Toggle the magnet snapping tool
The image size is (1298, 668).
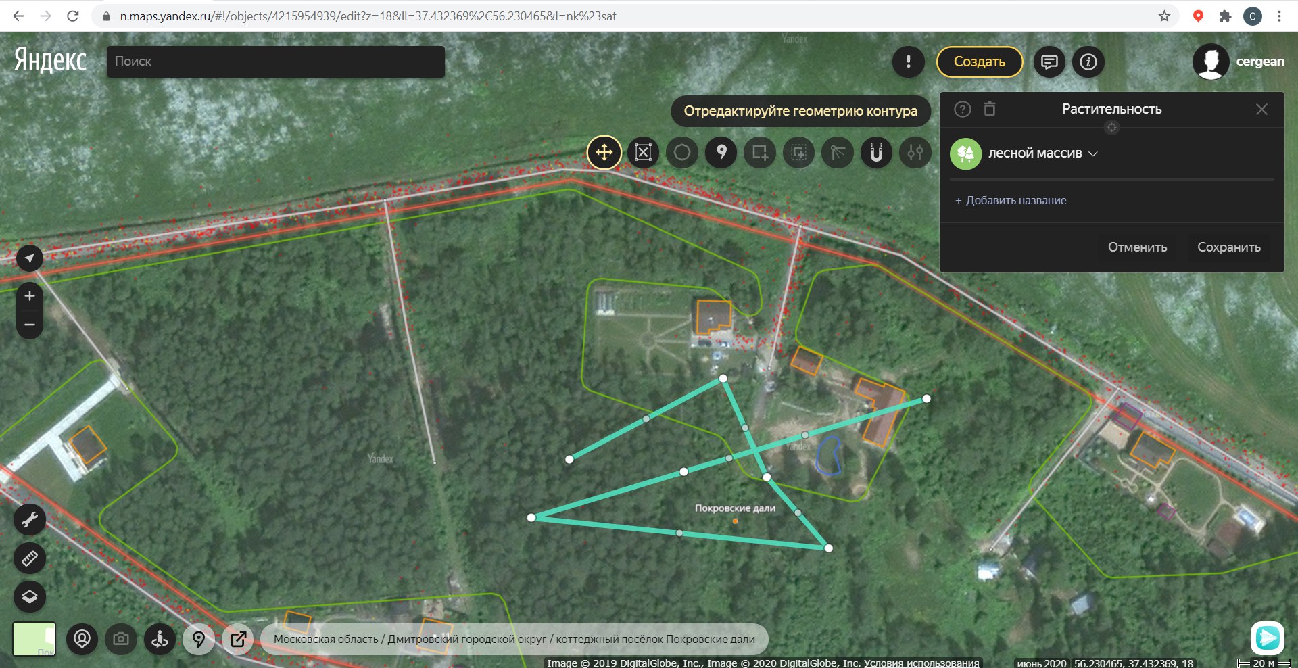pos(876,152)
